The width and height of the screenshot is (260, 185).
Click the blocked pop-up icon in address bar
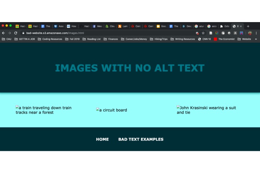[x=197, y=33]
